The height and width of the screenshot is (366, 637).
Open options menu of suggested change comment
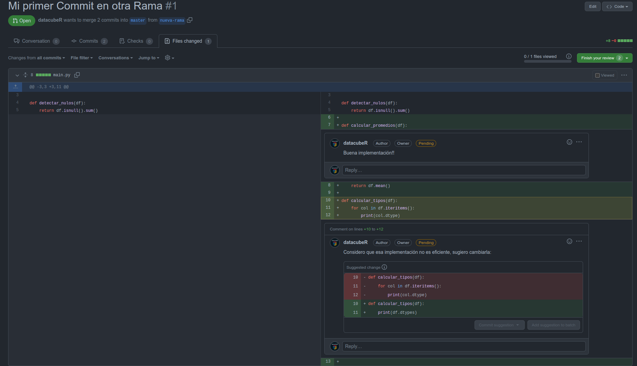tap(579, 241)
